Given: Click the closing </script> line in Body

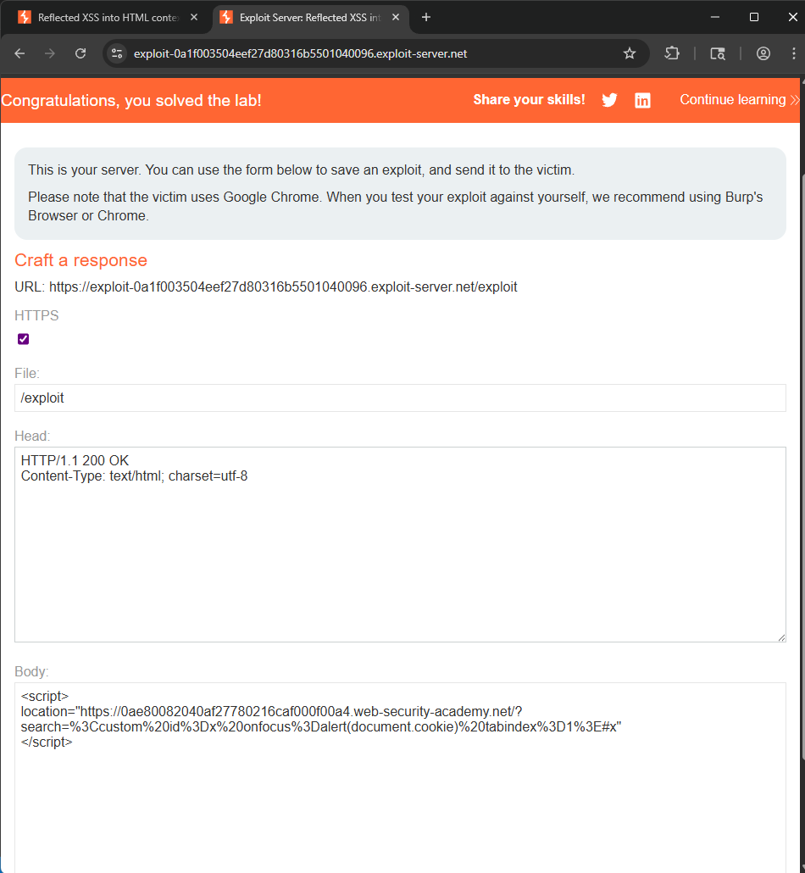Looking at the screenshot, I should (x=47, y=742).
